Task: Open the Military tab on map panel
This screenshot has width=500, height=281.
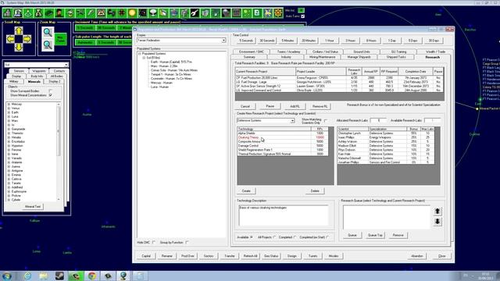Action: 14,81
